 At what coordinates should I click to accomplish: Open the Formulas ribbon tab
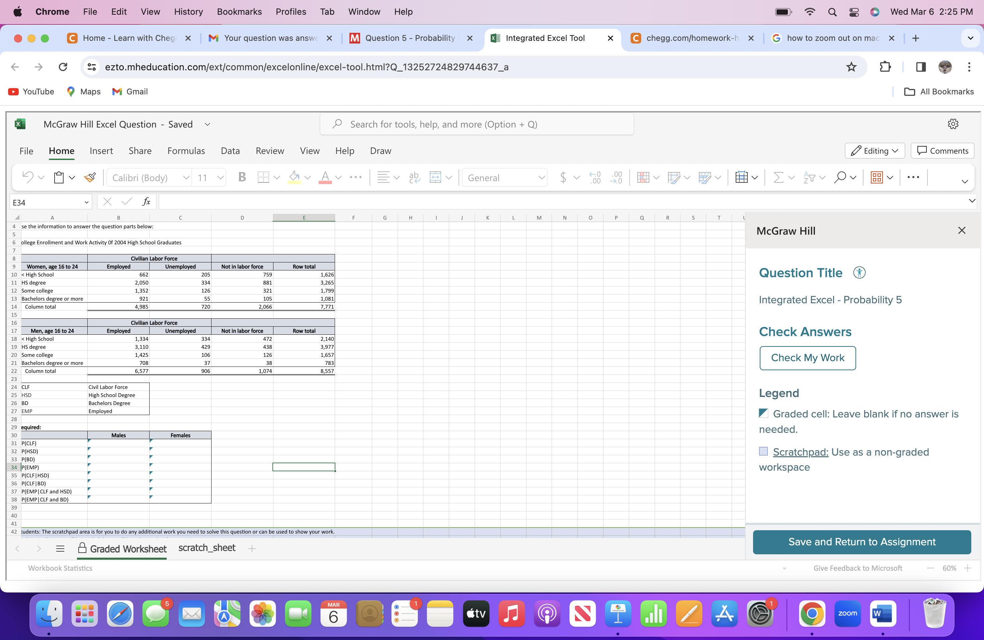pos(186,151)
